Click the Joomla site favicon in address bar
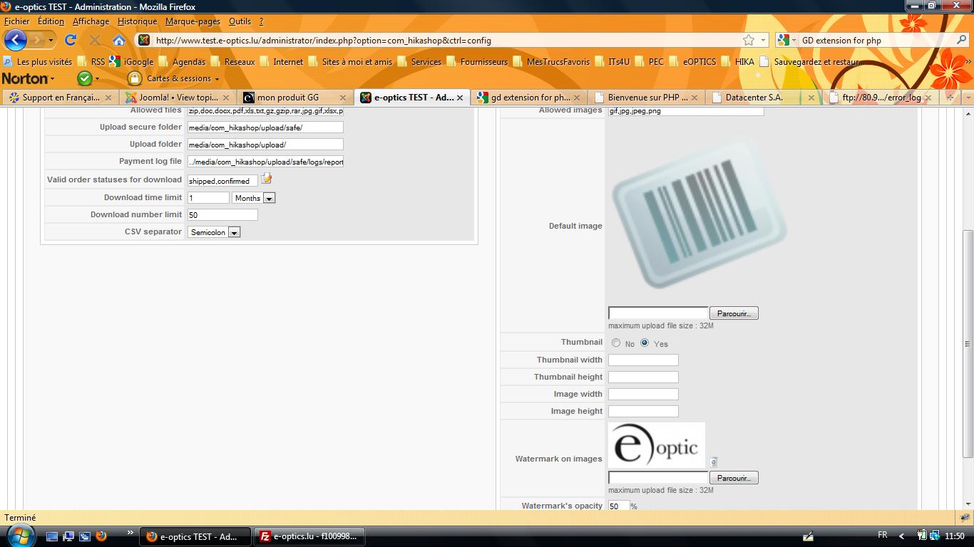974x547 pixels. [x=143, y=41]
